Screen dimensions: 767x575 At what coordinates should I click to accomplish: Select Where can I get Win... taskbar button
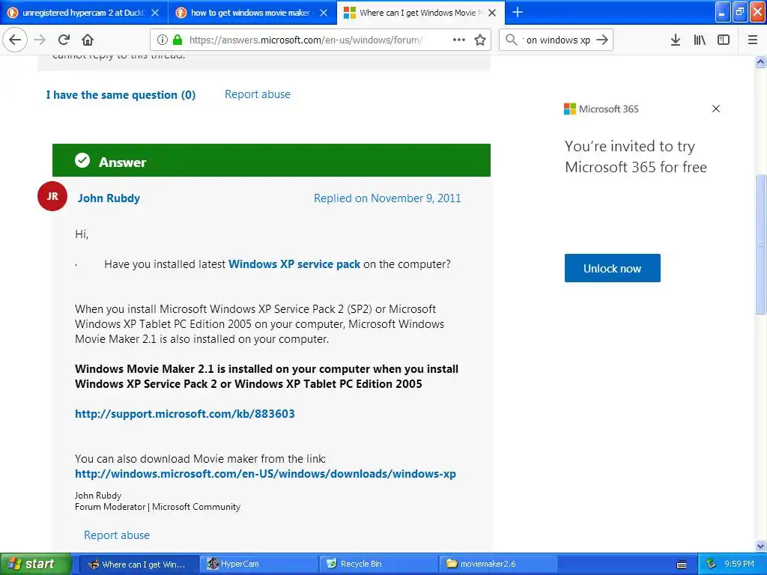point(139,565)
